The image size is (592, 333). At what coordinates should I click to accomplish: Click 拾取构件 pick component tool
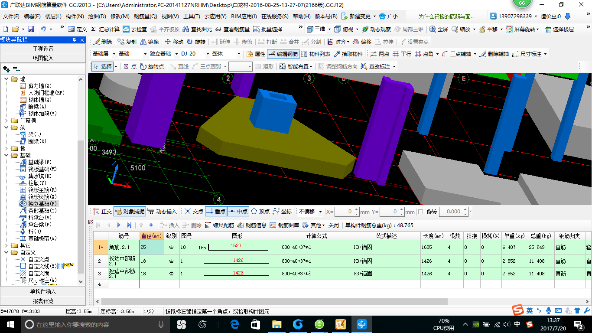348,54
